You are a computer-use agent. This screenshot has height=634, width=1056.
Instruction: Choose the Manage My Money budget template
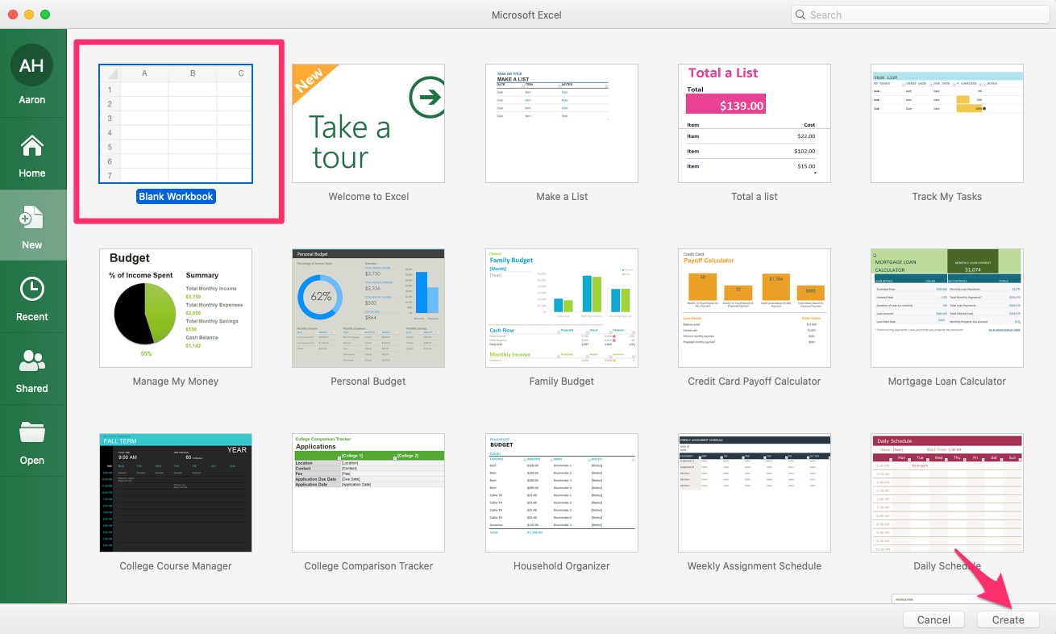click(x=176, y=308)
